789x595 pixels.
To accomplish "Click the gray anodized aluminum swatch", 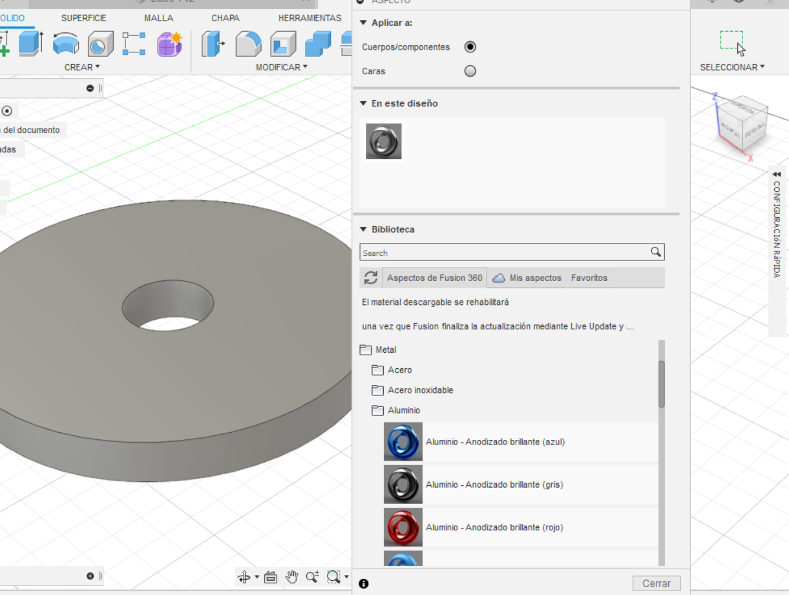I will pyautogui.click(x=403, y=485).
